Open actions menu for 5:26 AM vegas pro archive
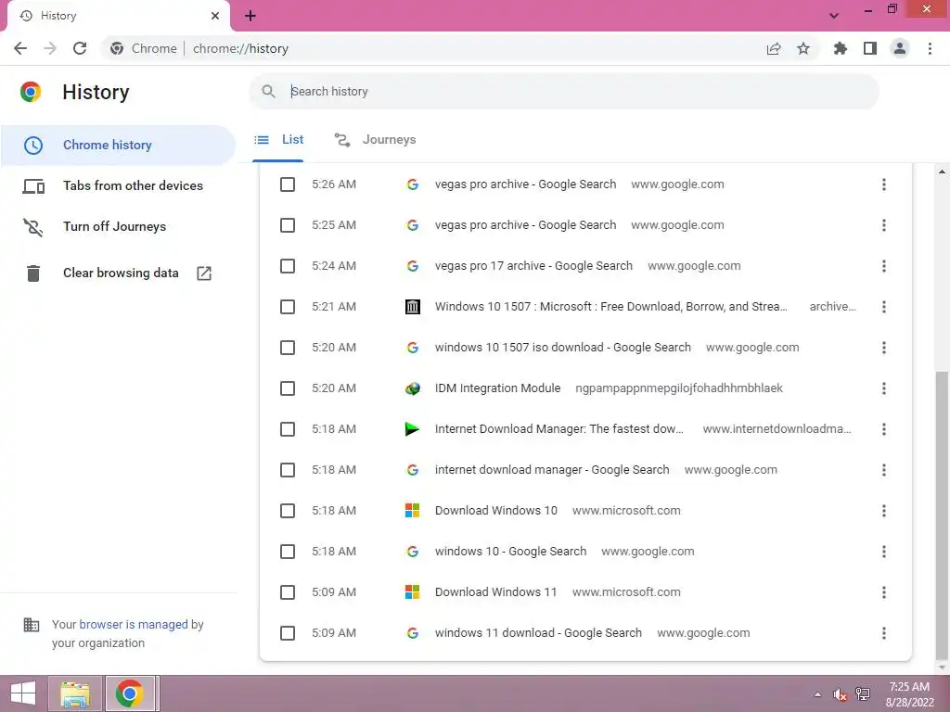 coord(884,184)
